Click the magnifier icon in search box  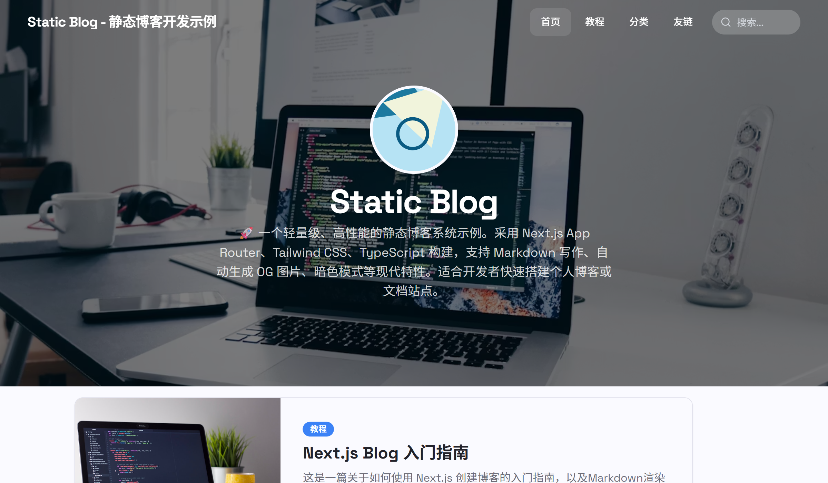tap(726, 22)
